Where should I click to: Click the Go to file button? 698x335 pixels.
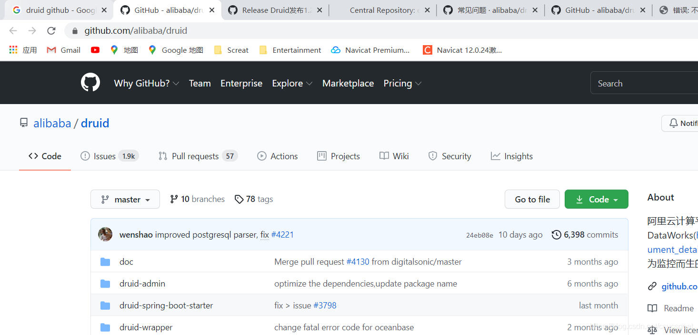point(532,200)
